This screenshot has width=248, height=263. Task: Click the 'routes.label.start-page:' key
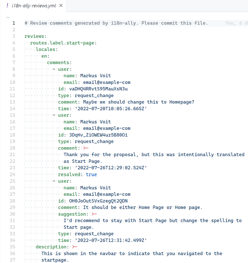coord(63,43)
